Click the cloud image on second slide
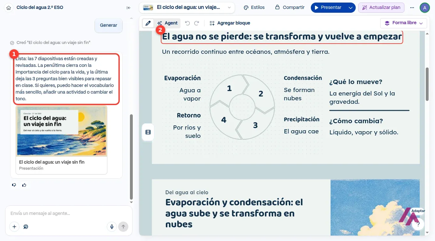The width and height of the screenshot is (435, 241). point(375,207)
